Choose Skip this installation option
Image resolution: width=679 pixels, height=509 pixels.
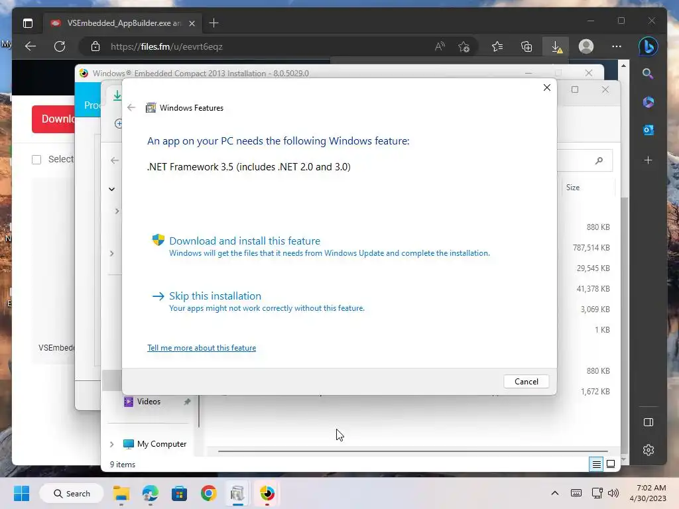point(215,296)
